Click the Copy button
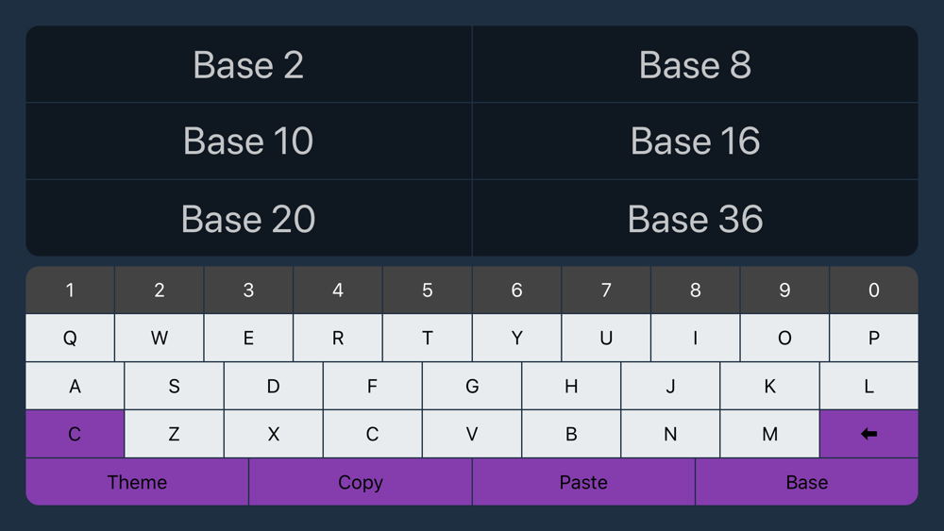The image size is (944, 531). [360, 482]
